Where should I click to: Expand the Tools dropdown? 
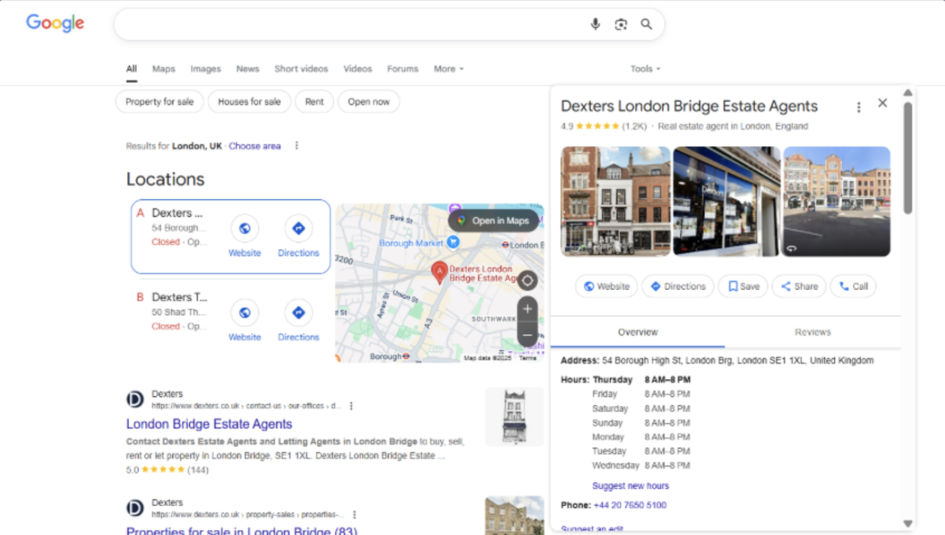(x=645, y=68)
